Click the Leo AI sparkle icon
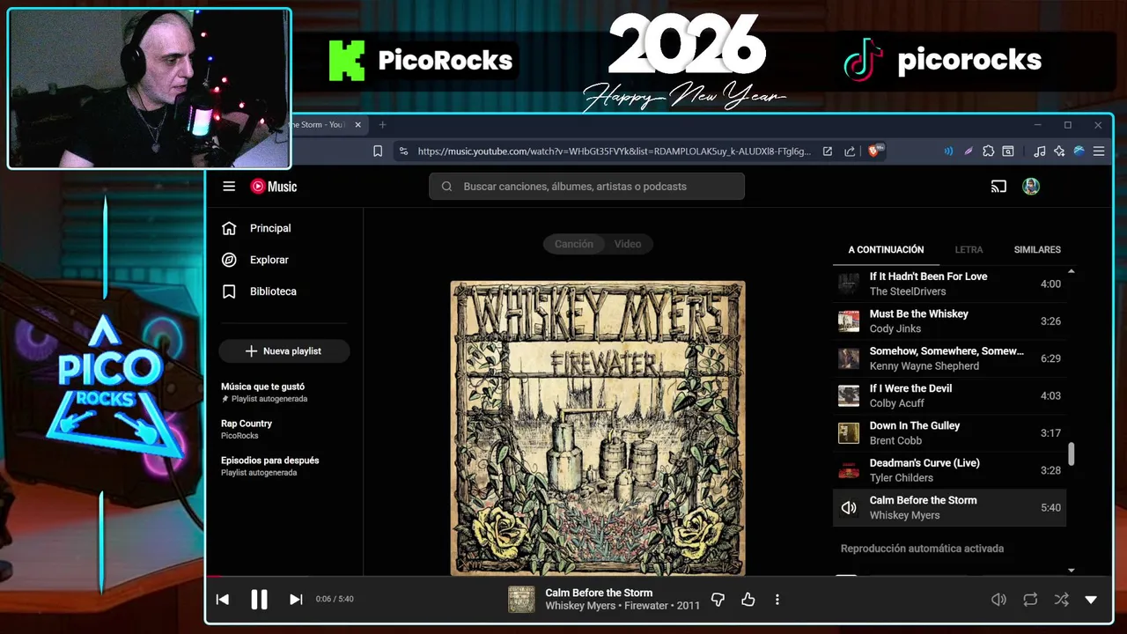 tap(1059, 151)
